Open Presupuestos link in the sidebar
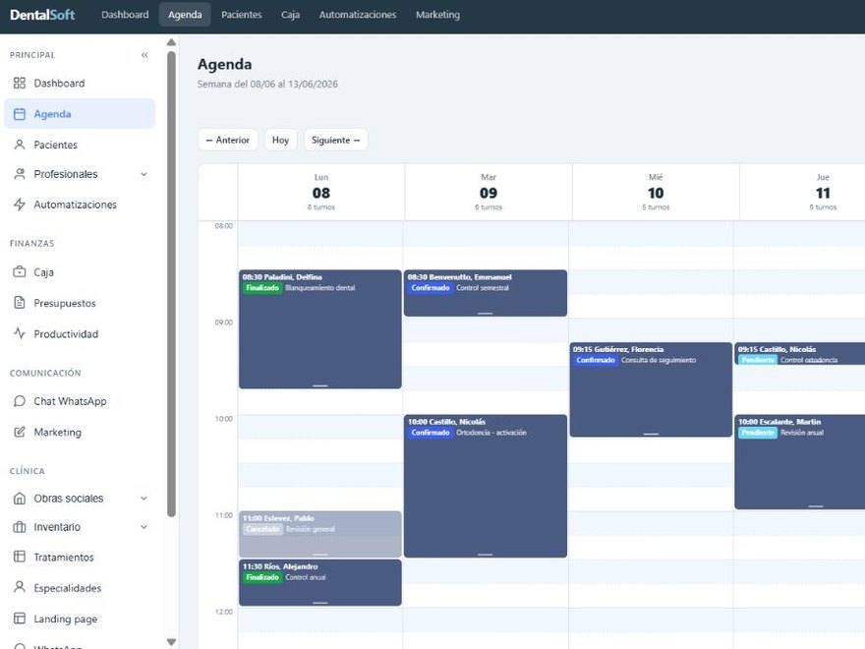865x649 pixels. click(80, 303)
